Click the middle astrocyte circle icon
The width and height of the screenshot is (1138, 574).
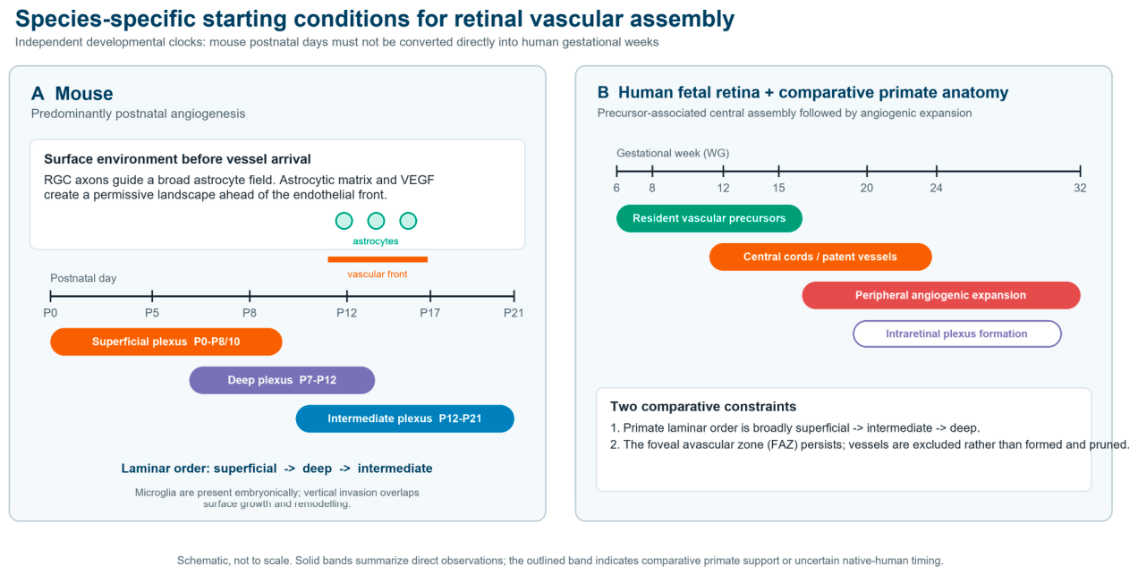point(376,221)
